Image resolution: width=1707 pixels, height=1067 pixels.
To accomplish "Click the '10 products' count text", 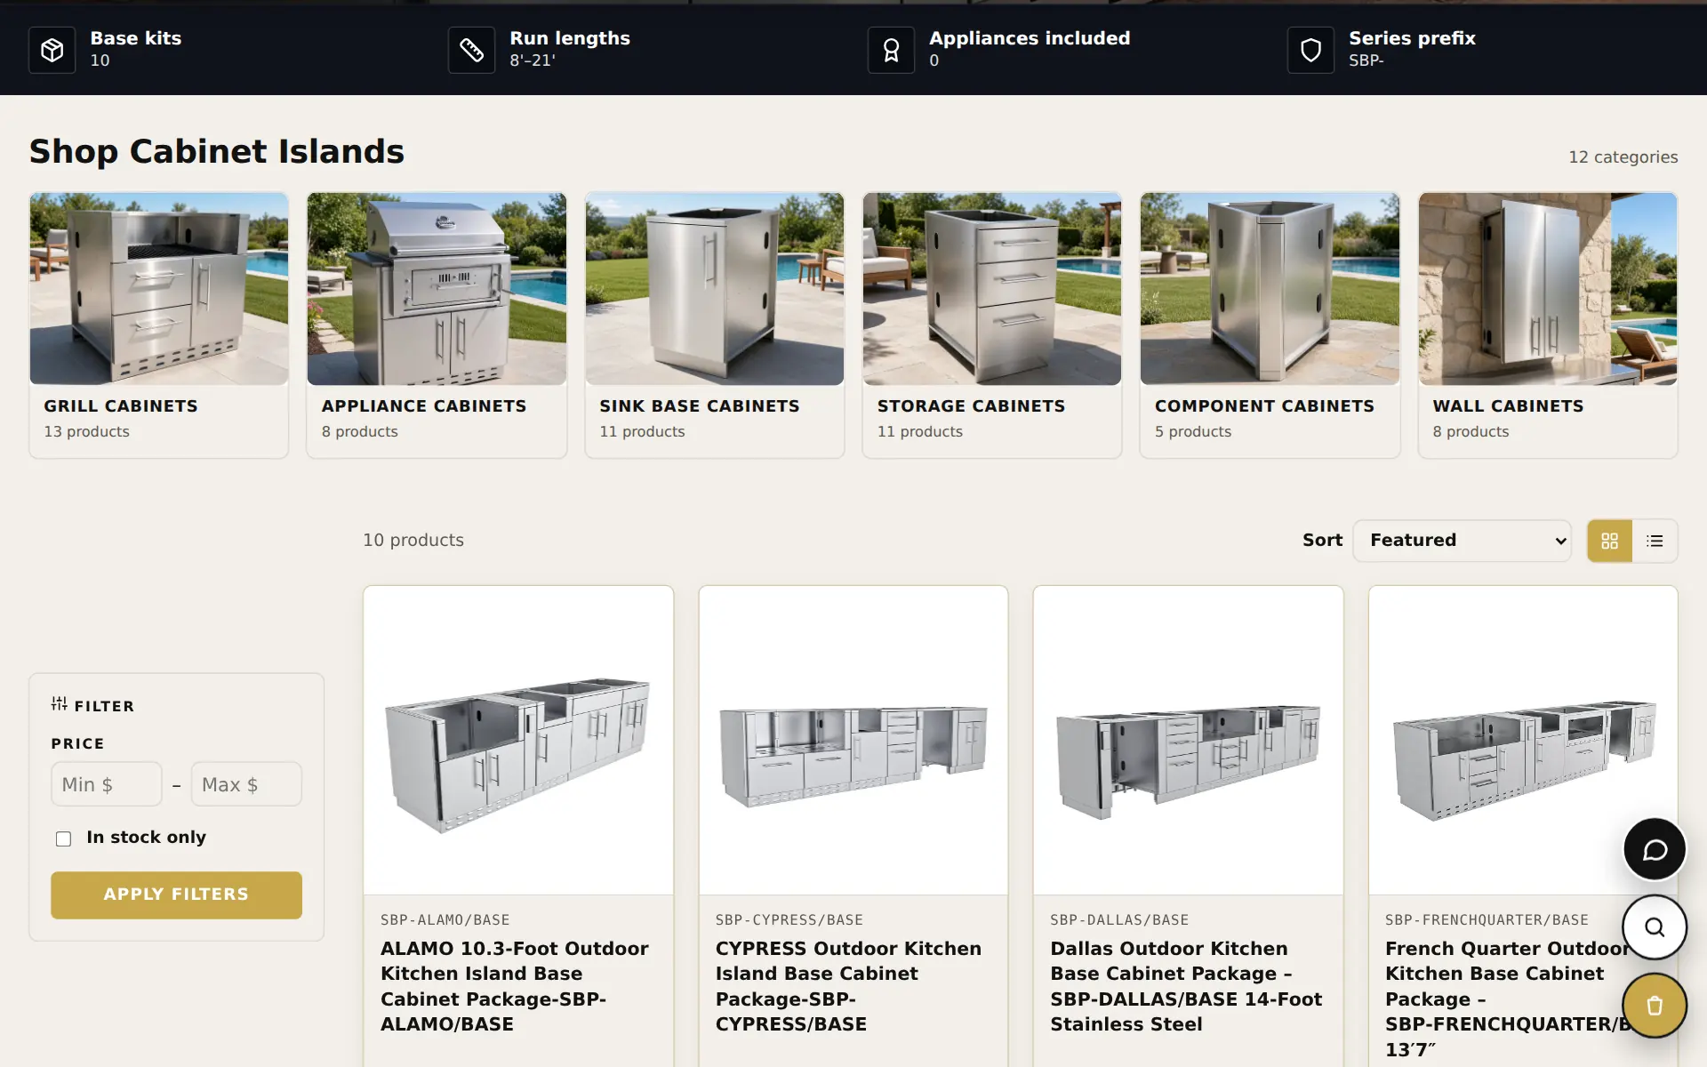I will (413, 541).
